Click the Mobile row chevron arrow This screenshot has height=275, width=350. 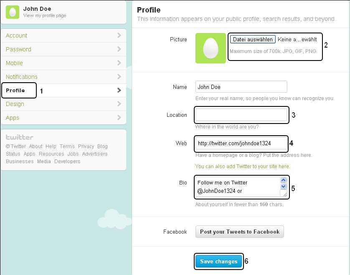click(119, 63)
